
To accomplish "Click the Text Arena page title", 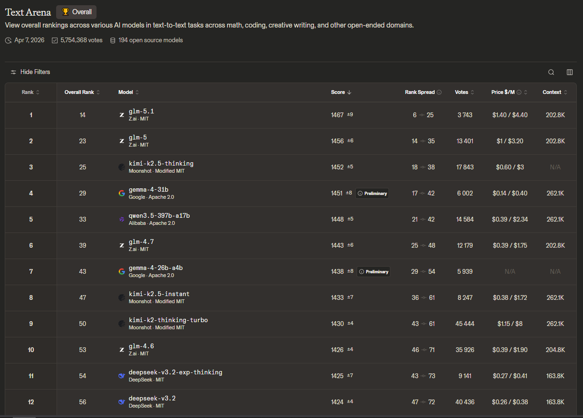I will pos(28,12).
